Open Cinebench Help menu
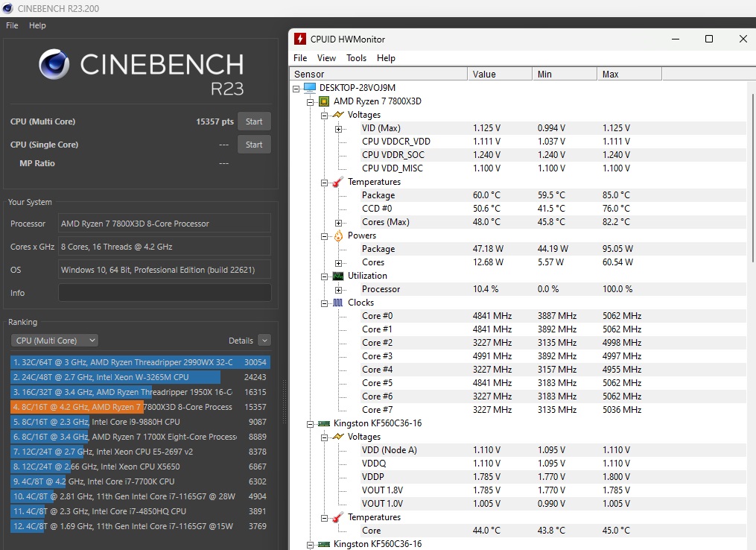The image size is (756, 550). (37, 25)
